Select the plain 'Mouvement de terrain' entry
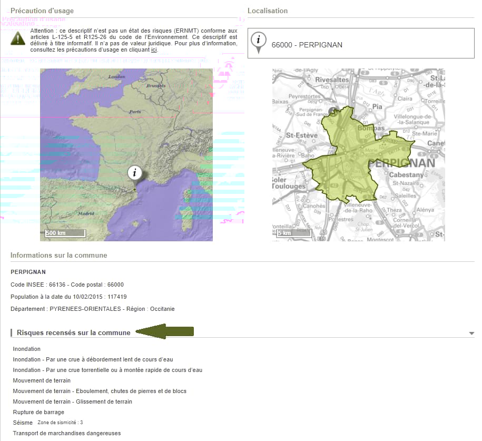 42,381
